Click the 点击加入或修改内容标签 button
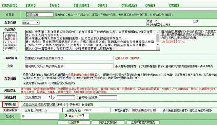The image size is (217, 125). click(x=39, y=105)
